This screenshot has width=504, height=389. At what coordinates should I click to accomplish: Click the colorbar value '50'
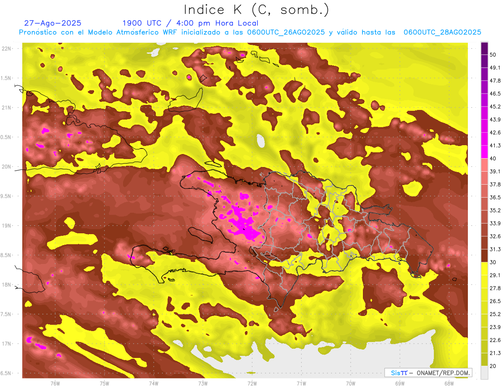493,55
